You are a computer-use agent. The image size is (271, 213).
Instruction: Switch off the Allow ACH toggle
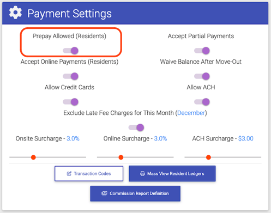click(202, 102)
